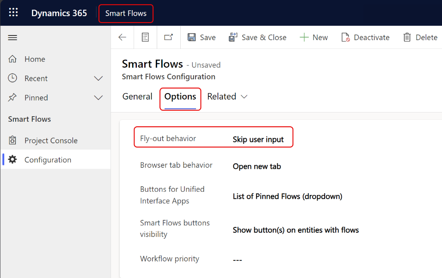442x278 pixels.
Task: Open the app launcher waffle icon
Action: tap(13, 12)
